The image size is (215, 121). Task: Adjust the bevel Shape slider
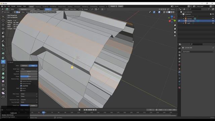point(29,76)
